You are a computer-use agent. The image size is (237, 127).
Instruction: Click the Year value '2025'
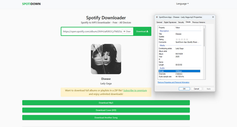177,57
